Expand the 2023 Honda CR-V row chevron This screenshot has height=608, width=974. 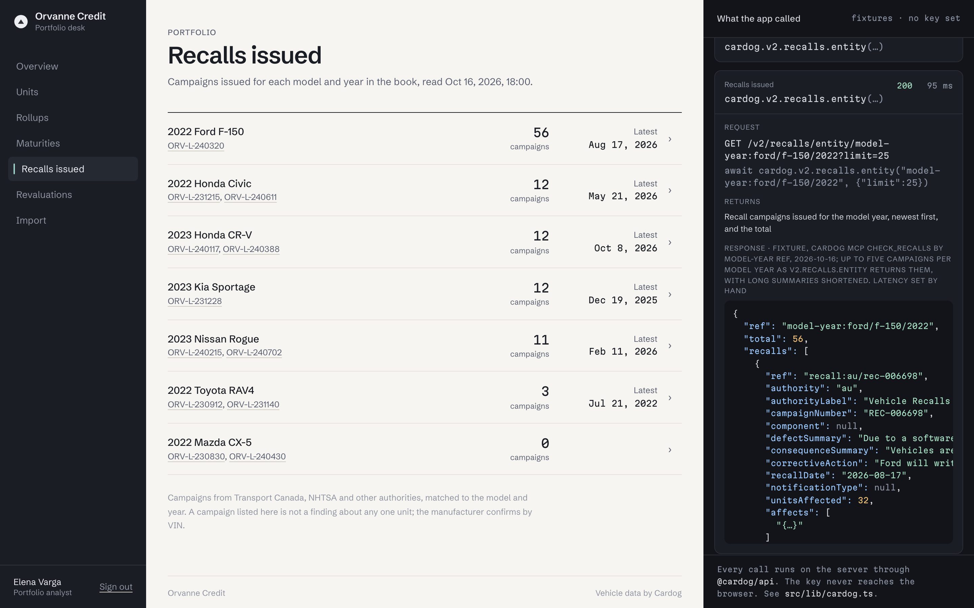[670, 243]
